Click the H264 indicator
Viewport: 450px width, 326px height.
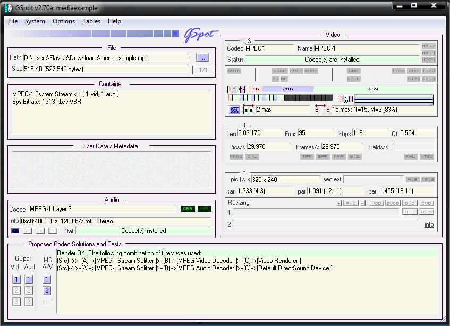[x=428, y=60]
